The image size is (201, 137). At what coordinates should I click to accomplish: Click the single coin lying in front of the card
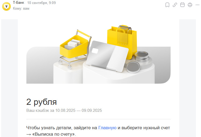tap(133, 67)
